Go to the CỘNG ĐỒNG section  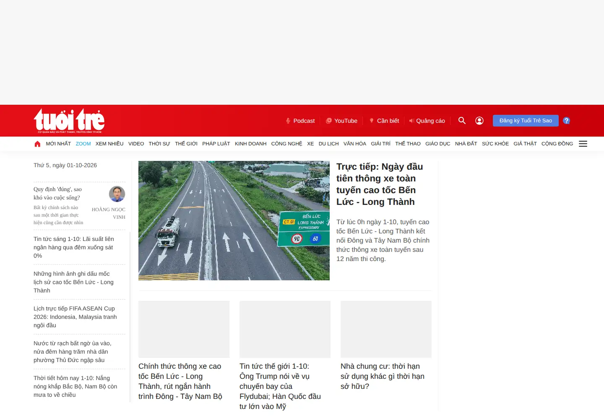pos(557,144)
